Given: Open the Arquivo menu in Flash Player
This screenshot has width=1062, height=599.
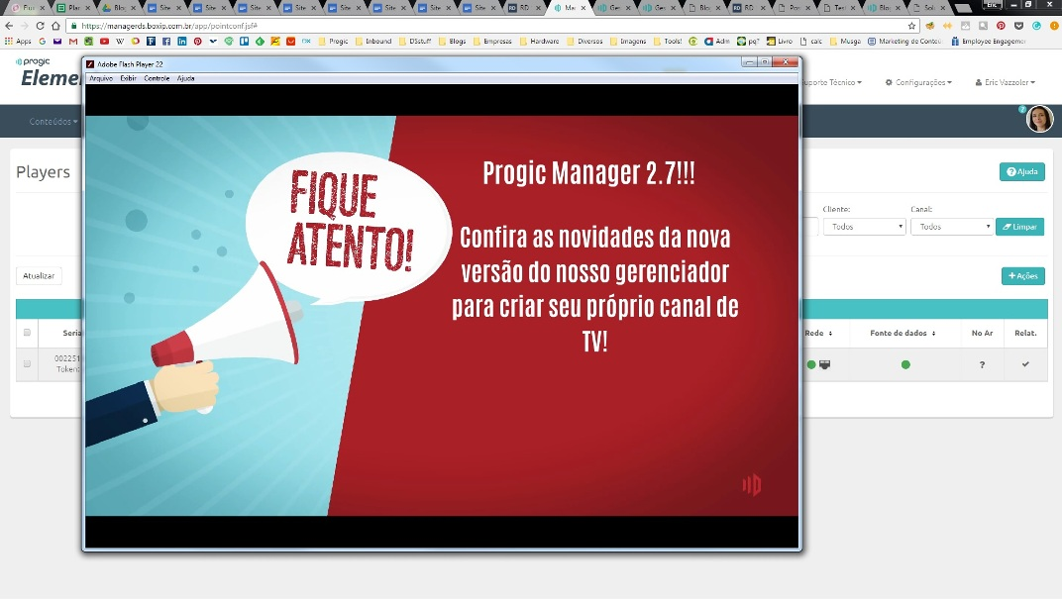Looking at the screenshot, I should (101, 78).
